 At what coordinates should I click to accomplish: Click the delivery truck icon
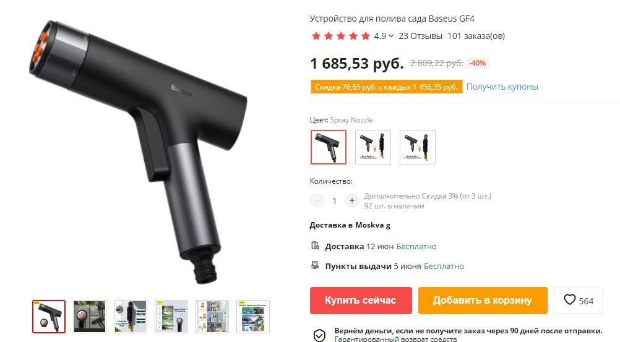click(315, 246)
